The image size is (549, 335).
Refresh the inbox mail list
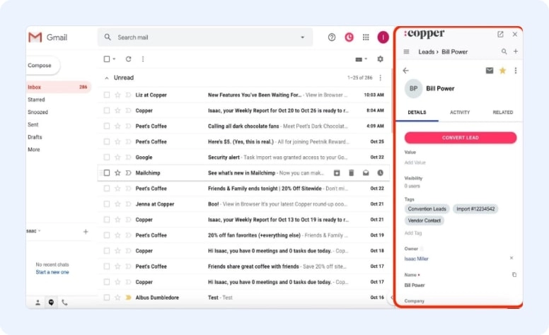[128, 59]
